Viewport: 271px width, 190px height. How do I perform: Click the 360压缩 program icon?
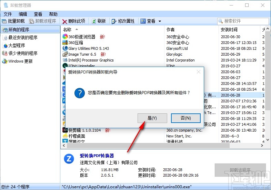pos(65,42)
